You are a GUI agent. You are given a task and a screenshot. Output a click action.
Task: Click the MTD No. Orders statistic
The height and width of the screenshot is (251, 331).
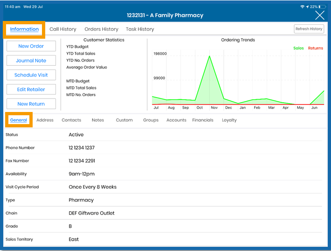[x=81, y=95]
